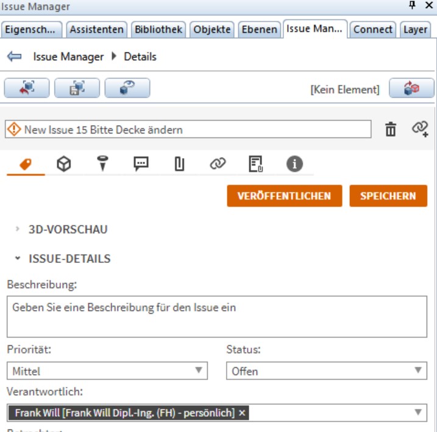
Task: Open the attachments paperclip tab
Action: (179, 164)
